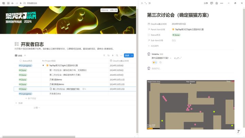Screen dimensions: 245x138
Task: Open the Notion app icon in title bar
Action: (4, 3)
